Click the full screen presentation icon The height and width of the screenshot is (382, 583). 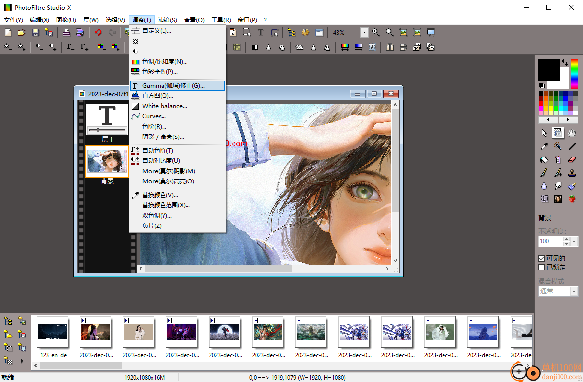tap(431, 33)
